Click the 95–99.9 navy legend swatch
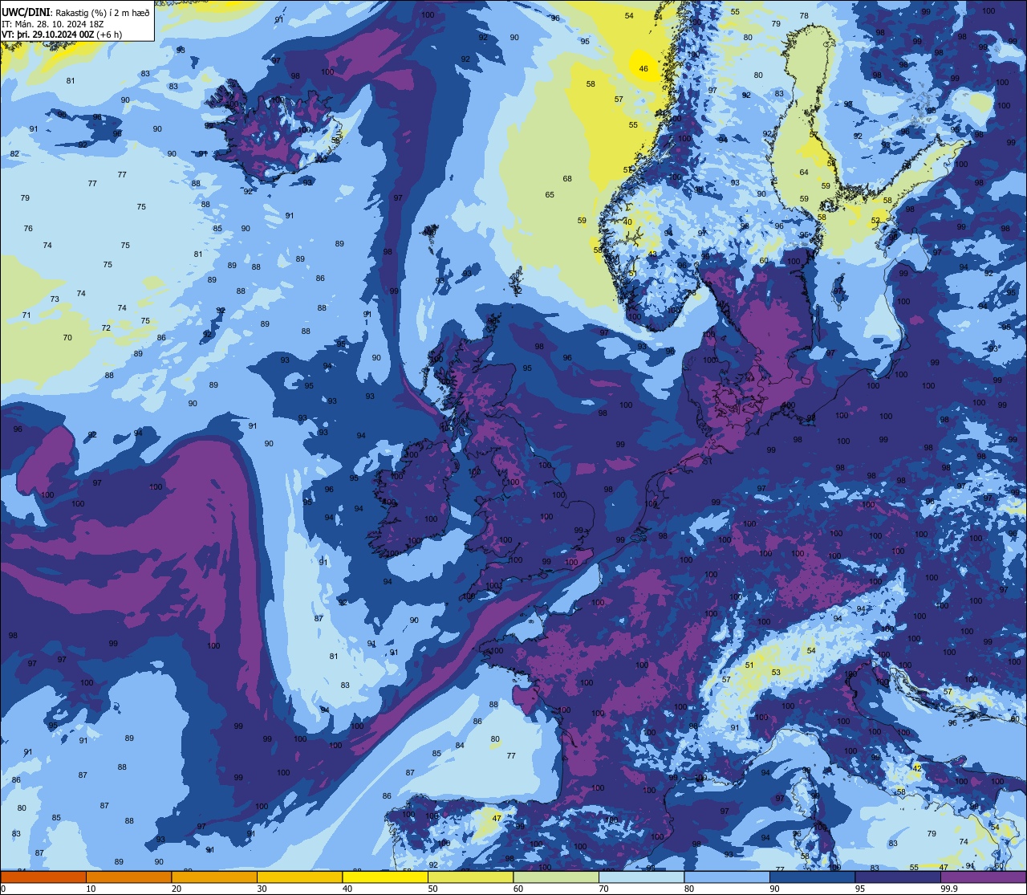The width and height of the screenshot is (1027, 895). coord(898,877)
